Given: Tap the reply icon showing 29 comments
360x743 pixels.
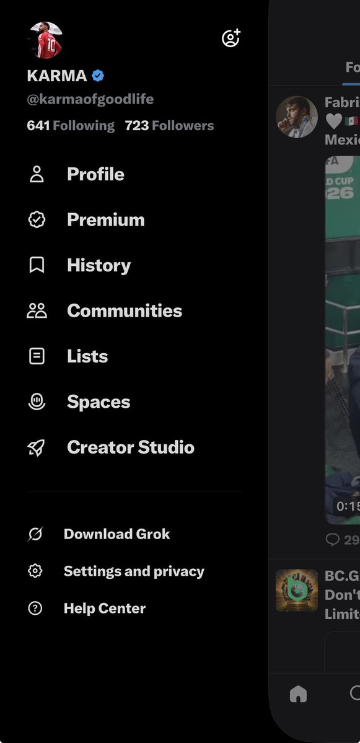Looking at the screenshot, I should (x=333, y=540).
